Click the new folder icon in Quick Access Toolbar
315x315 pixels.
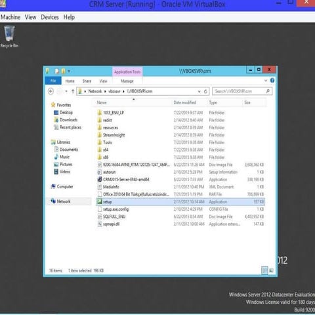click(x=63, y=71)
